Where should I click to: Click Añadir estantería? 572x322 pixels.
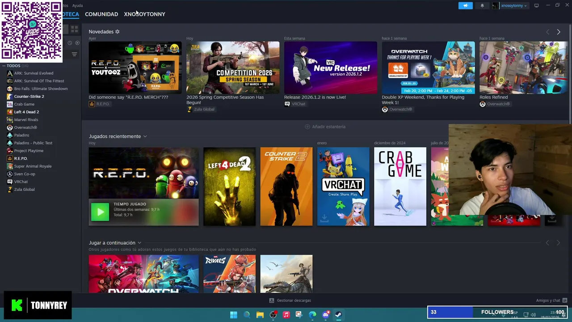click(x=325, y=127)
